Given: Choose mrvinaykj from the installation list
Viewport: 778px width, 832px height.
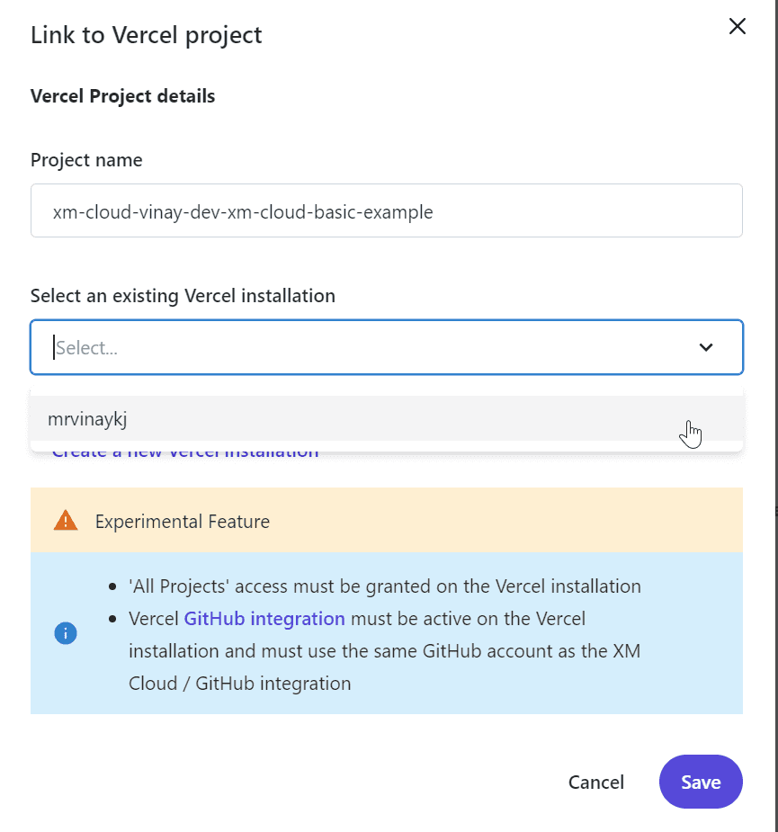Looking at the screenshot, I should click(387, 418).
